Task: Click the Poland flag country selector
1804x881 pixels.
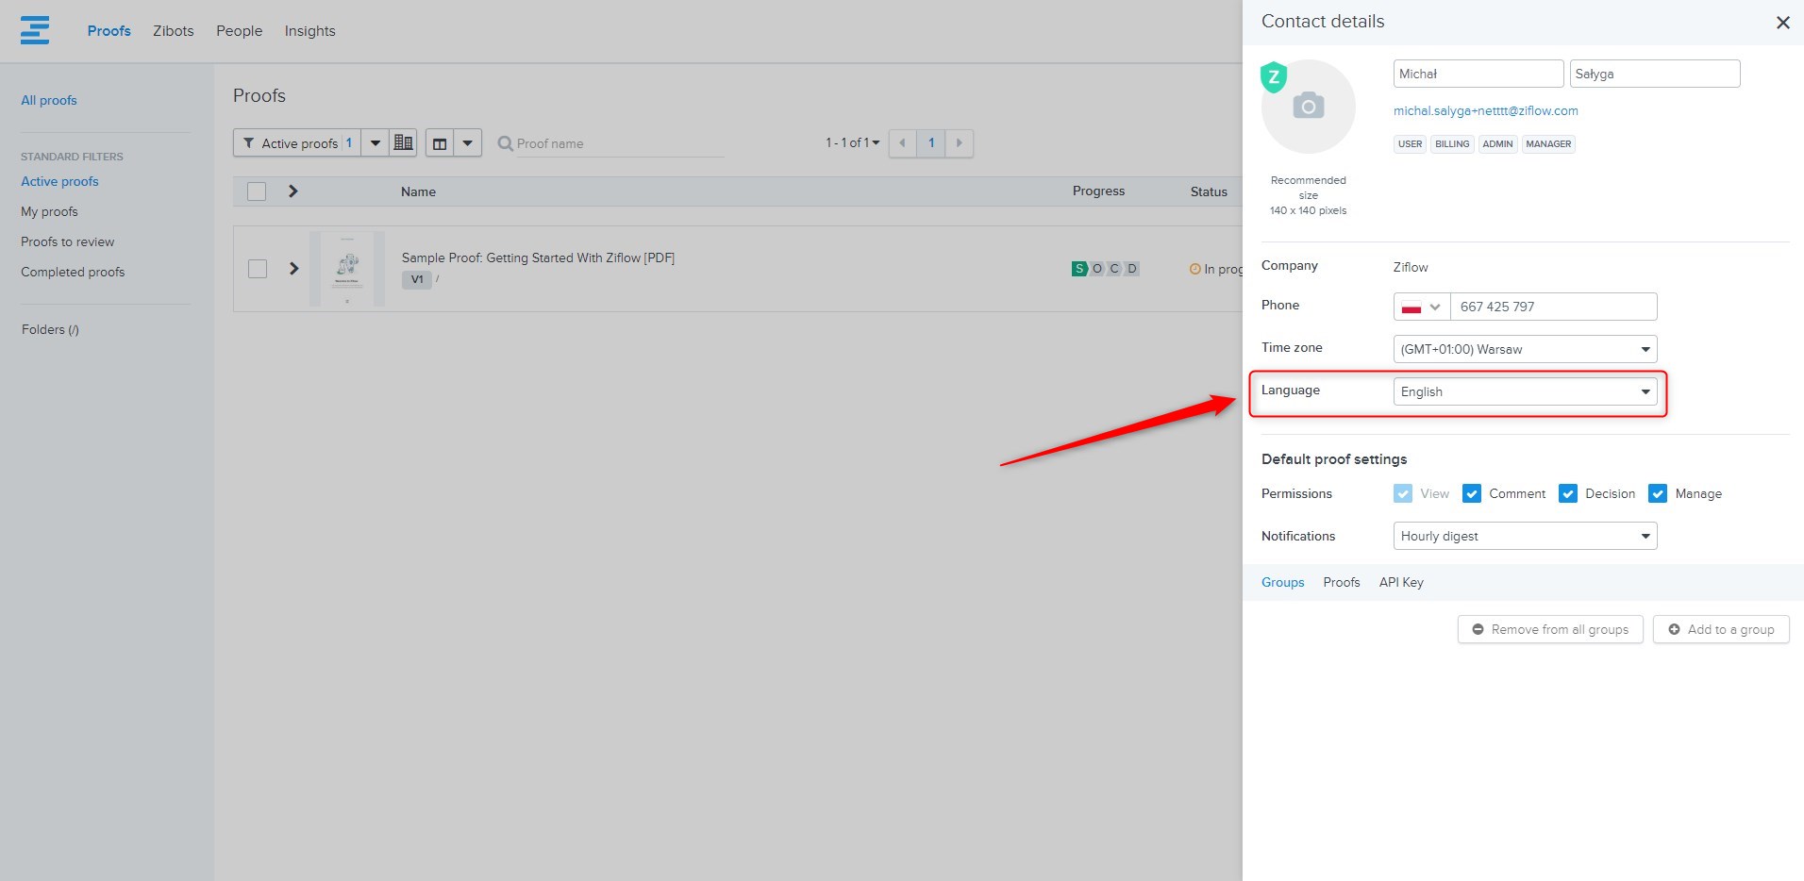Action: click(1421, 307)
